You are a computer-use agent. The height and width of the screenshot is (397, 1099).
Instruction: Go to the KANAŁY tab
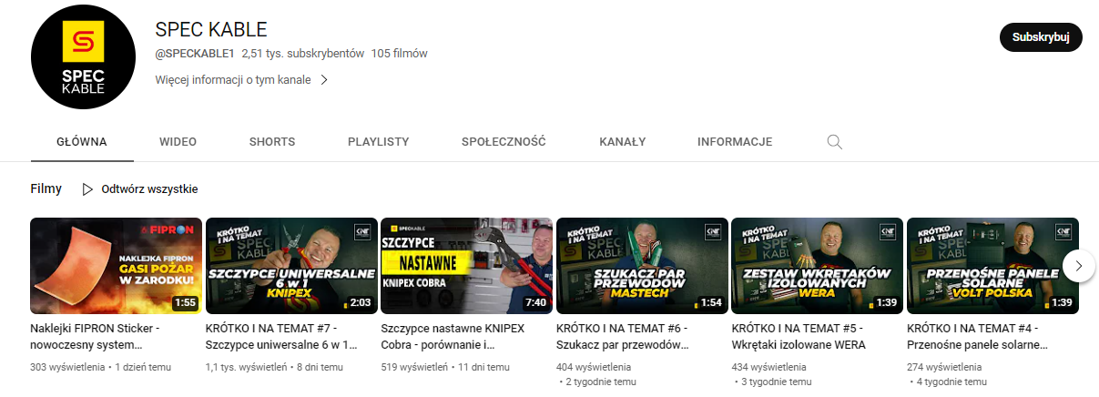click(x=622, y=142)
